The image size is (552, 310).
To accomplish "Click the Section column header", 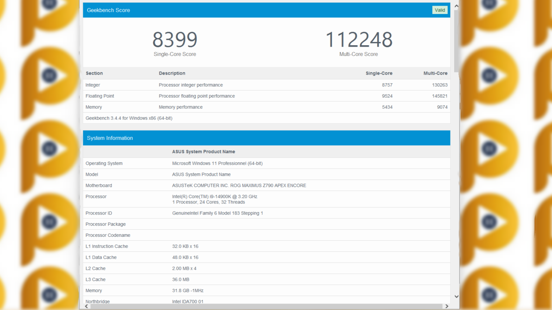I will (x=94, y=73).
